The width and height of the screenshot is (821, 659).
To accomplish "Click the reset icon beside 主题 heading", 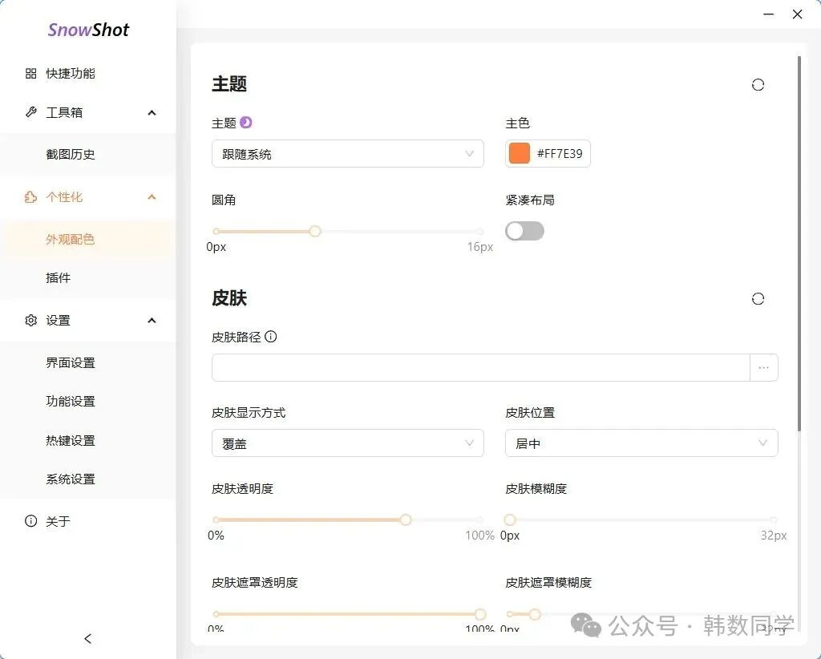I will coord(758,85).
